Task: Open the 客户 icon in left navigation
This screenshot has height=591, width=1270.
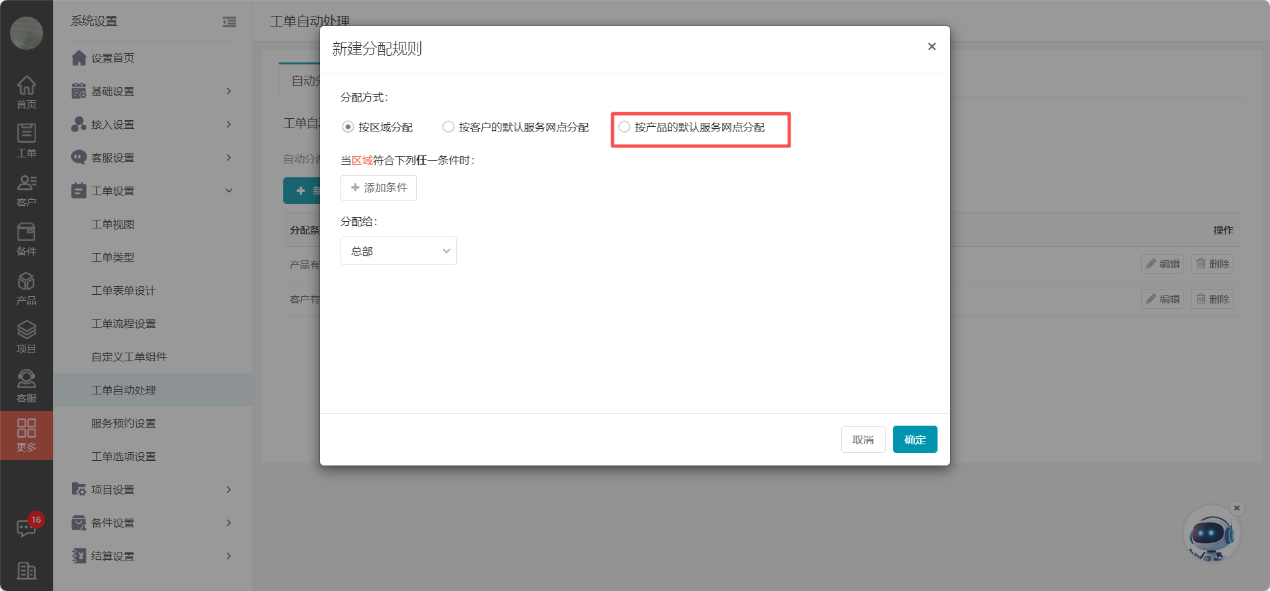Action: click(x=26, y=189)
